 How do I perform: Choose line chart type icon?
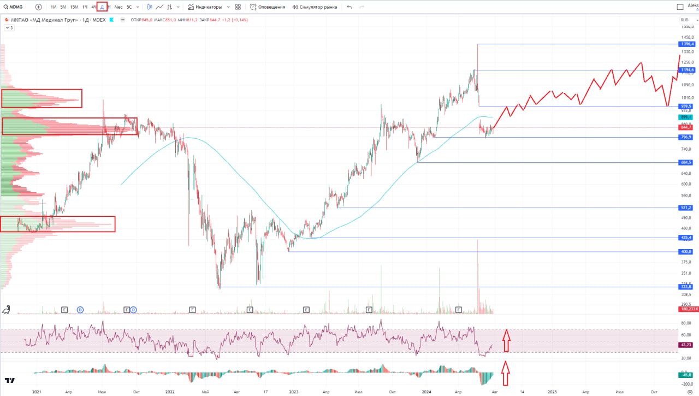pos(159,7)
